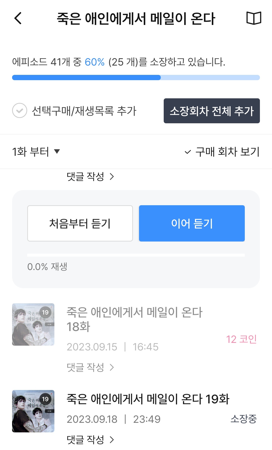Expand 댓글 작성 below the filter bar

[90, 176]
